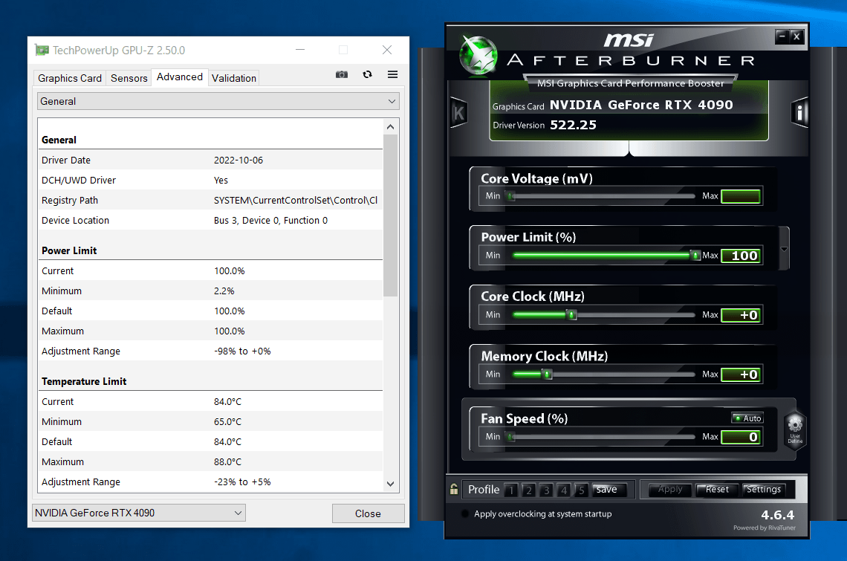Screen dimensions: 847x561
Task: Apply the Afterburner settings
Action: pos(670,490)
